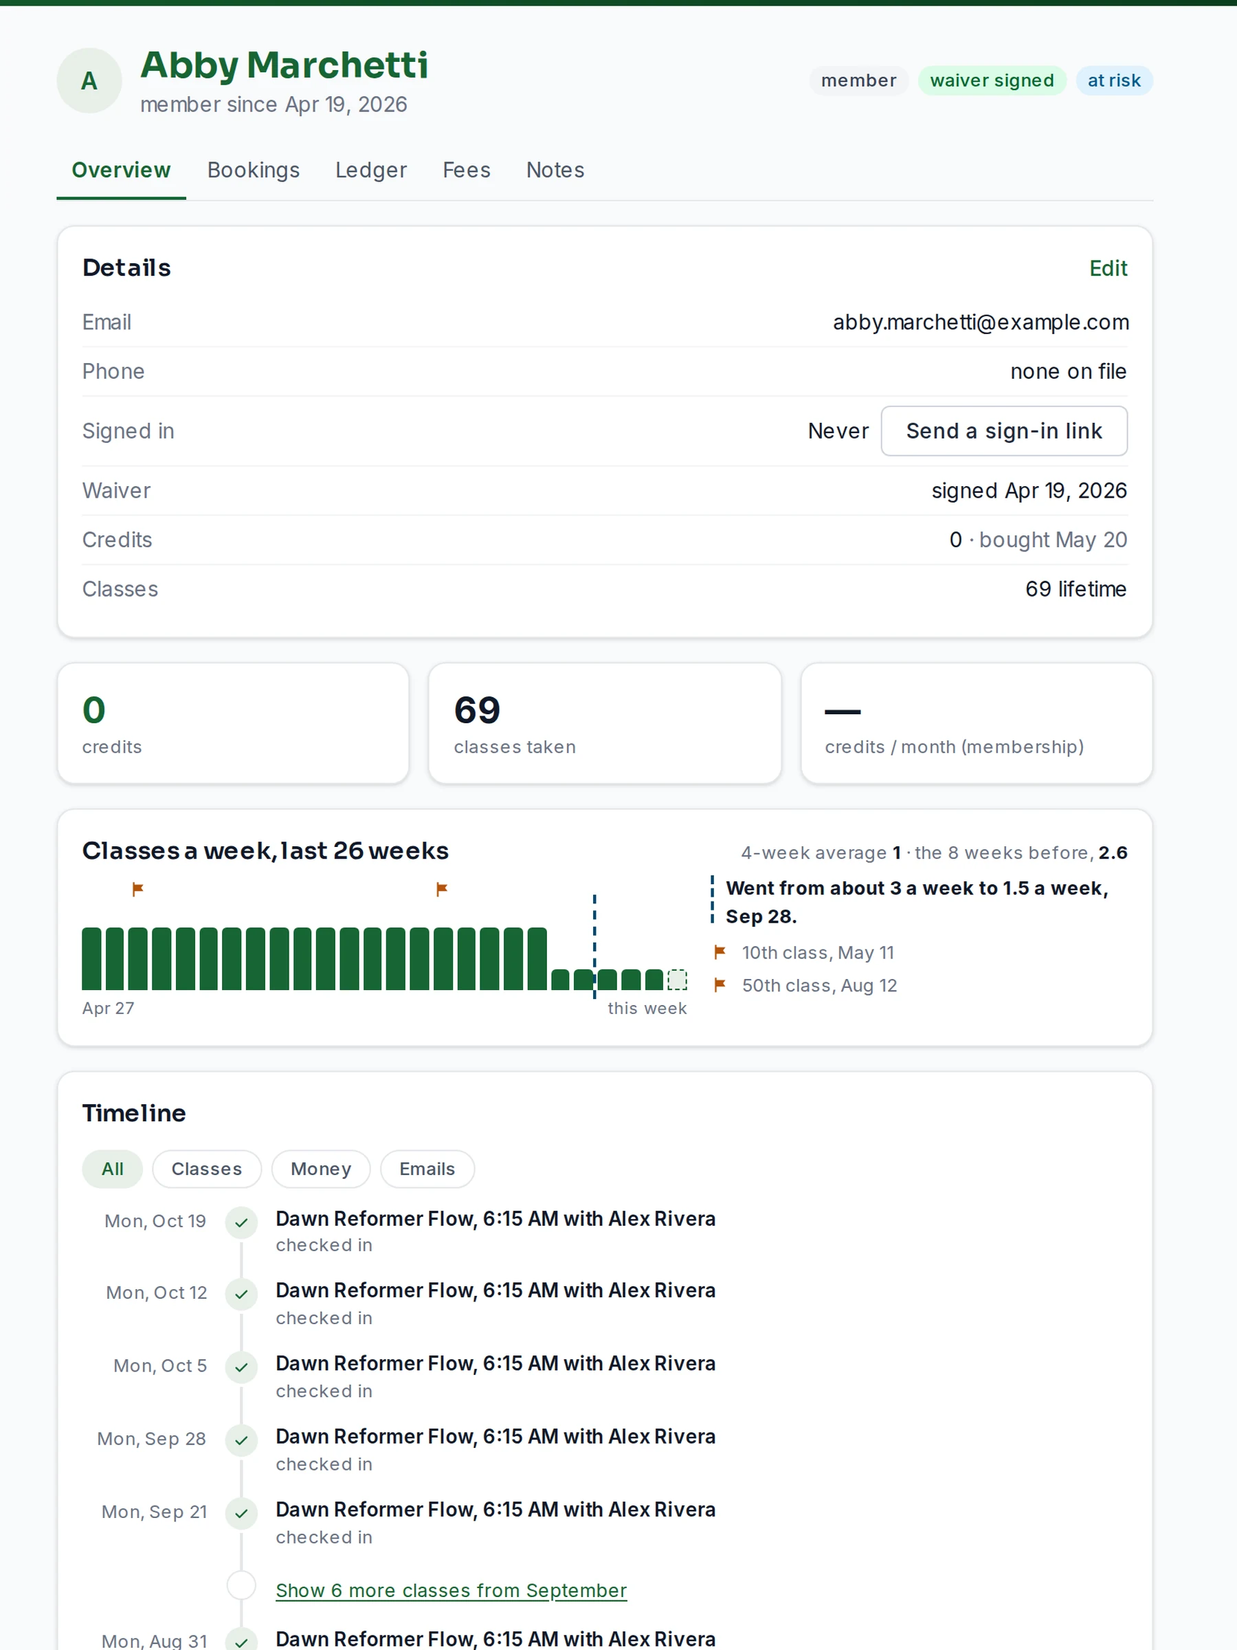Click the text signed Apr 19, 2026

click(1029, 491)
